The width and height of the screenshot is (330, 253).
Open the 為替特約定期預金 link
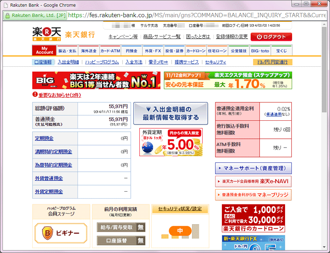(54, 165)
